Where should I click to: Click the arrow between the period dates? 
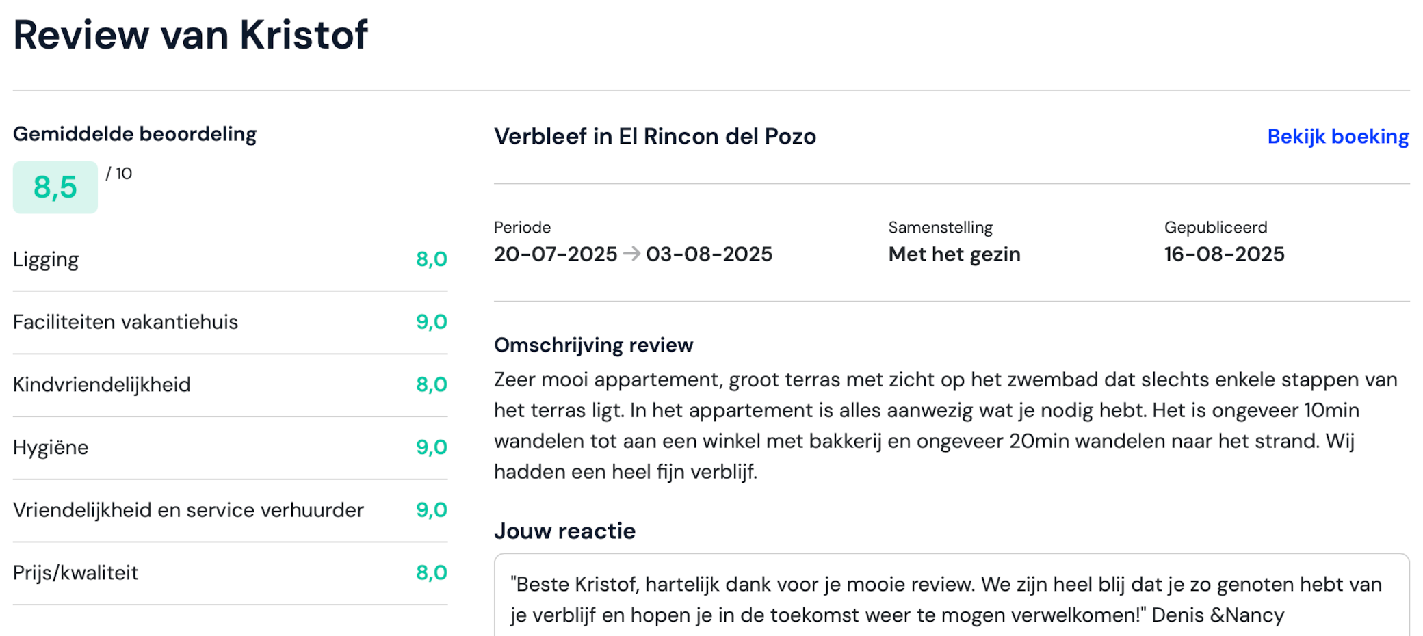click(x=631, y=254)
